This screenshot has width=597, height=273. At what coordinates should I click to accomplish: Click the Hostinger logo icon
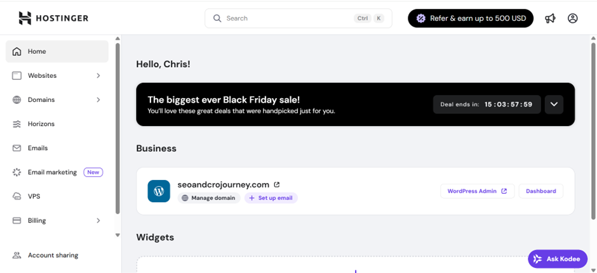tap(25, 18)
